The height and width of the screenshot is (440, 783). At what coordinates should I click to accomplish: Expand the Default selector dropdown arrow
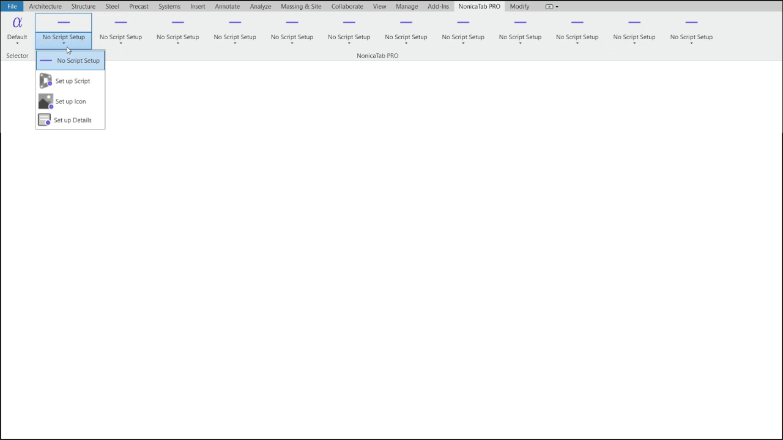17,43
